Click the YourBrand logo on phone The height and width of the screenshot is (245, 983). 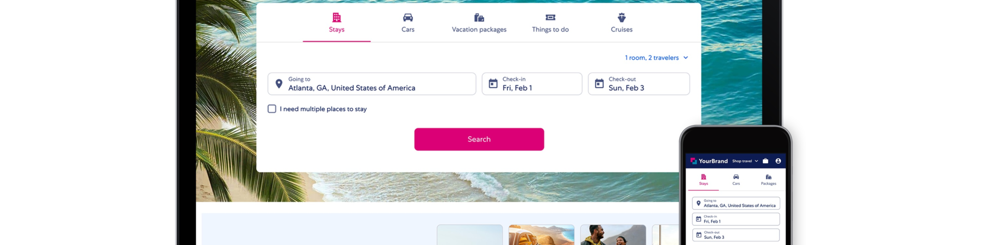coord(709,161)
